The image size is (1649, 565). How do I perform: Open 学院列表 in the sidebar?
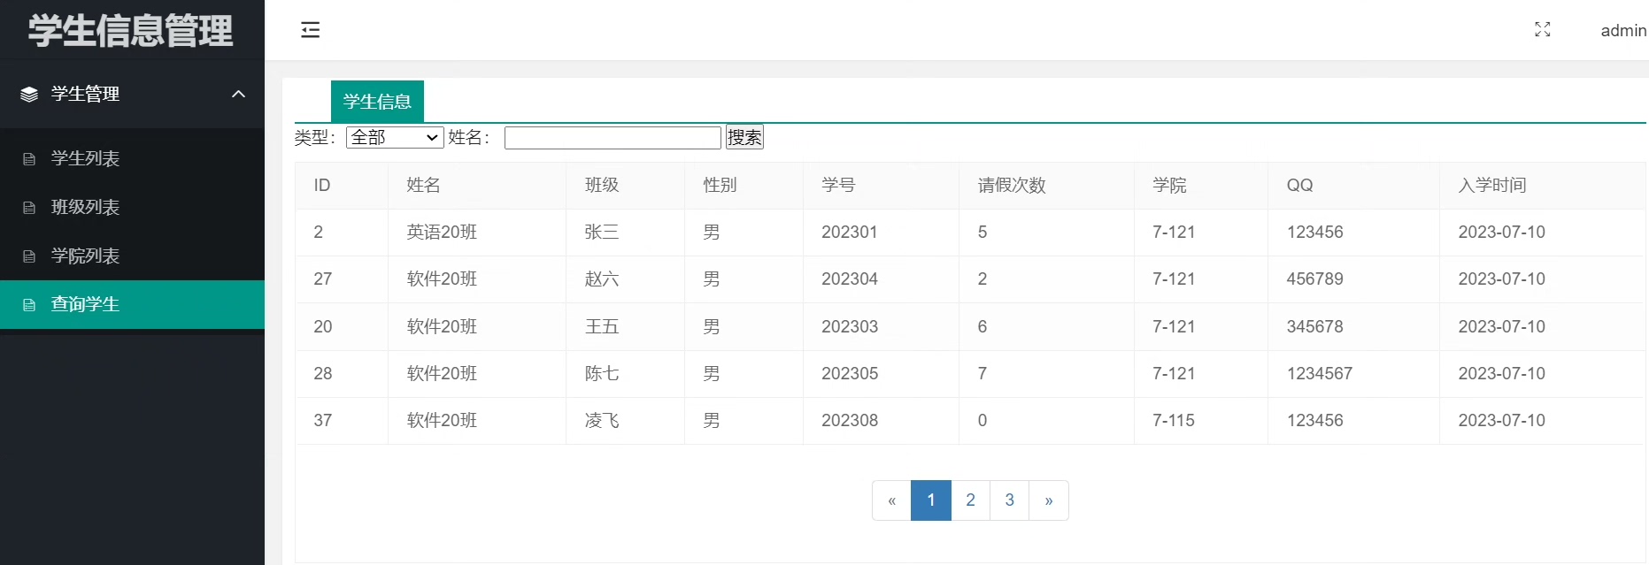pos(85,256)
